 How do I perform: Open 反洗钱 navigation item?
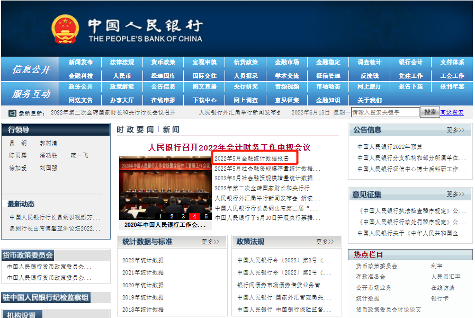[369, 76]
